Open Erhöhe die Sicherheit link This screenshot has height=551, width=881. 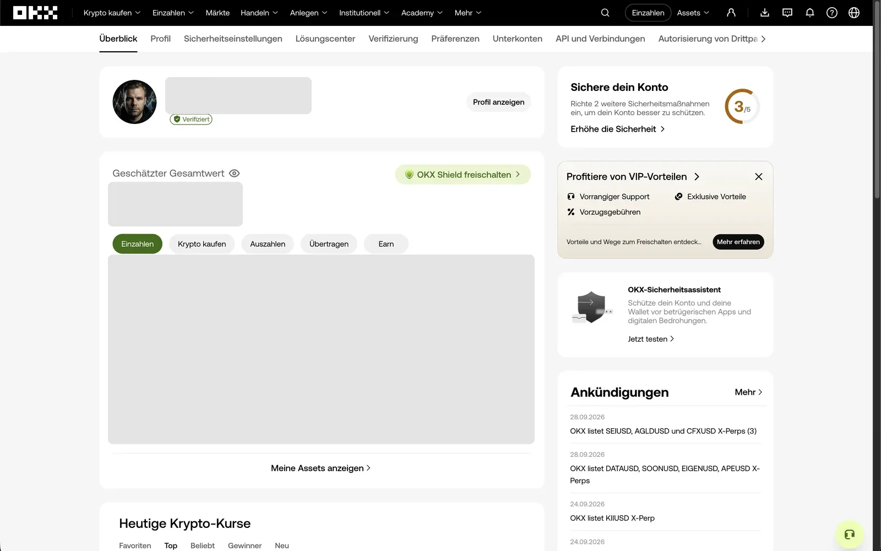(618, 129)
